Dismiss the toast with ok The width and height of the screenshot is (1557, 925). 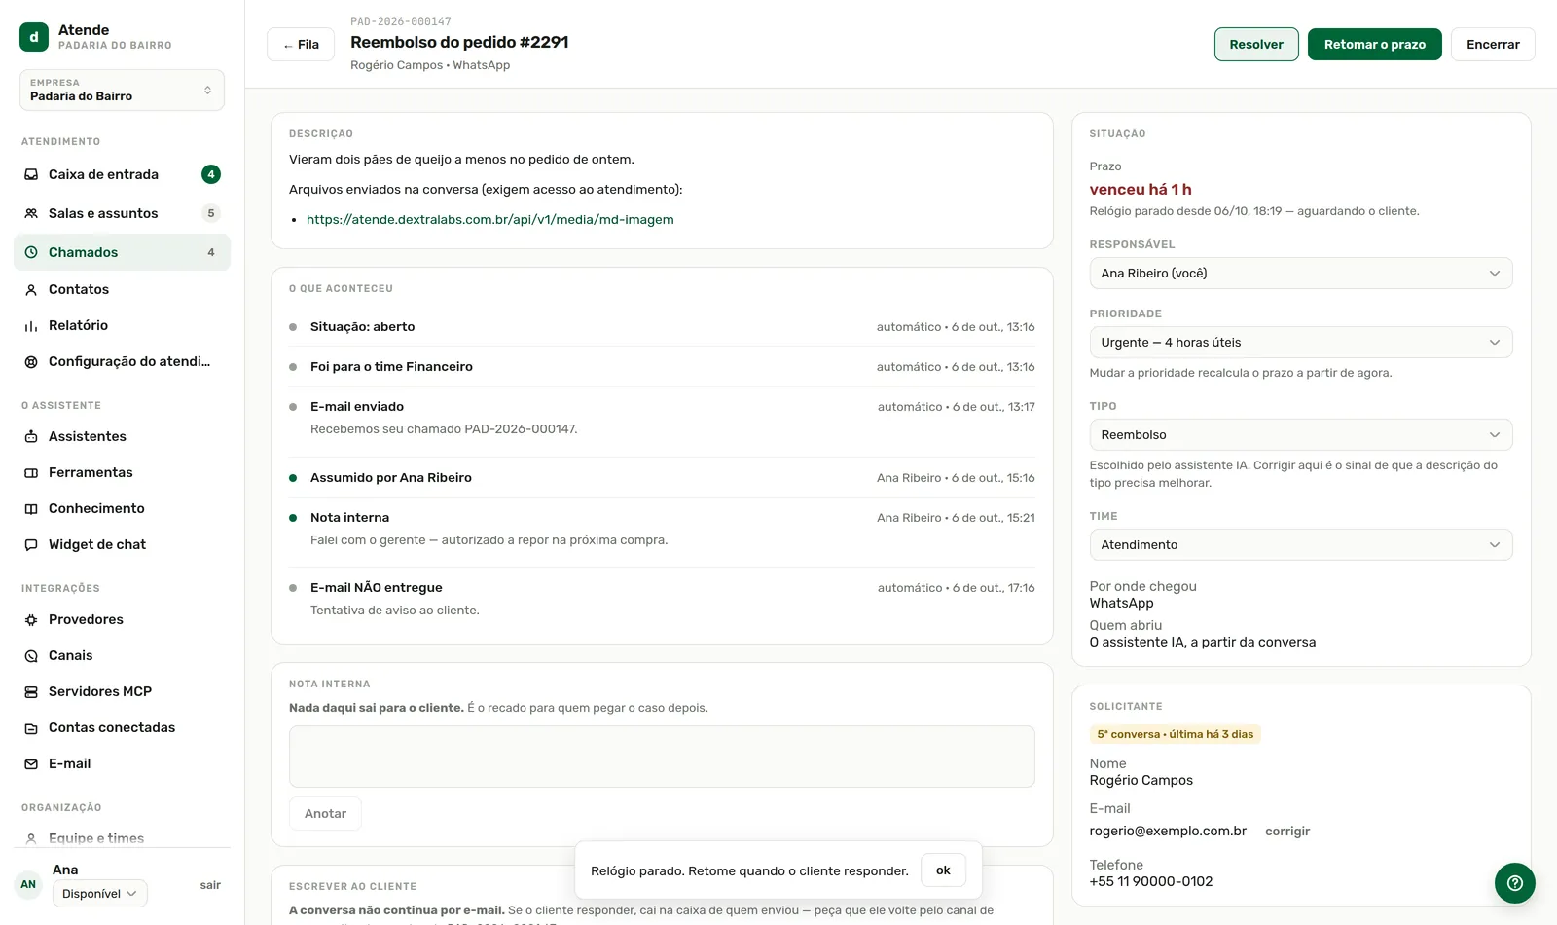tap(943, 870)
